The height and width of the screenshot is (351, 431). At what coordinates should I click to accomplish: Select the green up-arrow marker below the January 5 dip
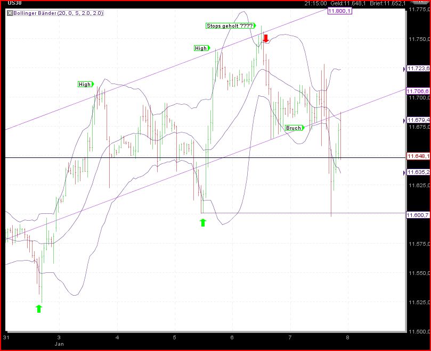click(x=202, y=222)
